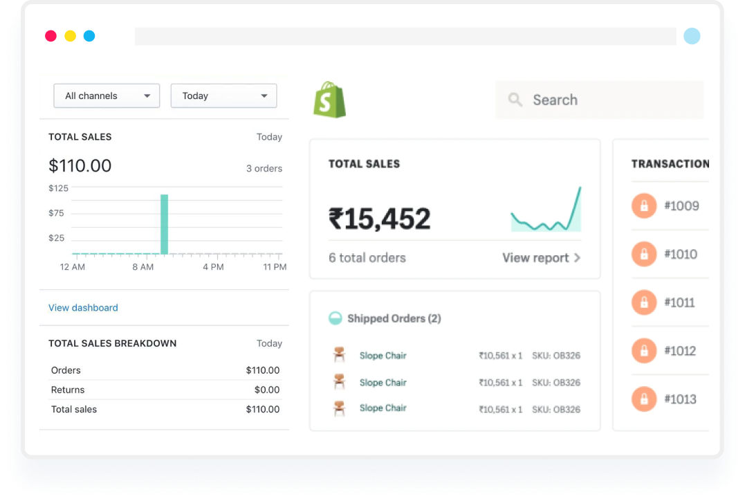The image size is (745, 501).
Task: Click the teal sales bar in the chart
Action: 165,224
